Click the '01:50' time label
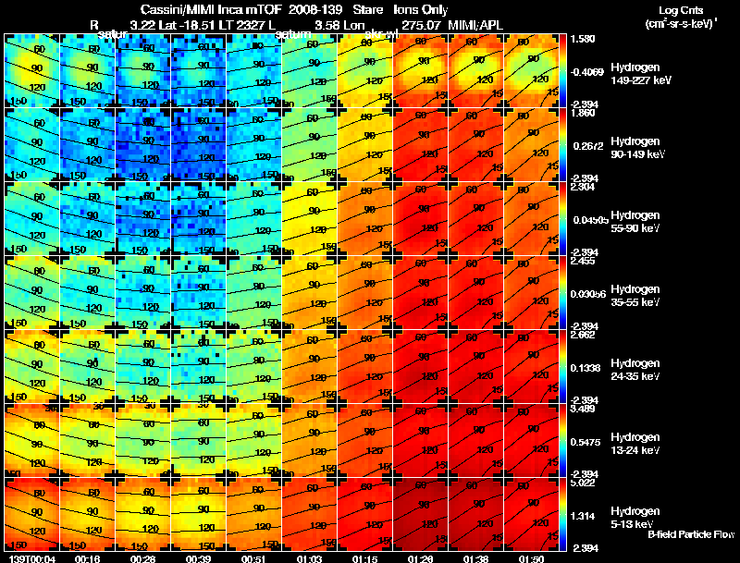The width and height of the screenshot is (740, 563). pos(531,558)
